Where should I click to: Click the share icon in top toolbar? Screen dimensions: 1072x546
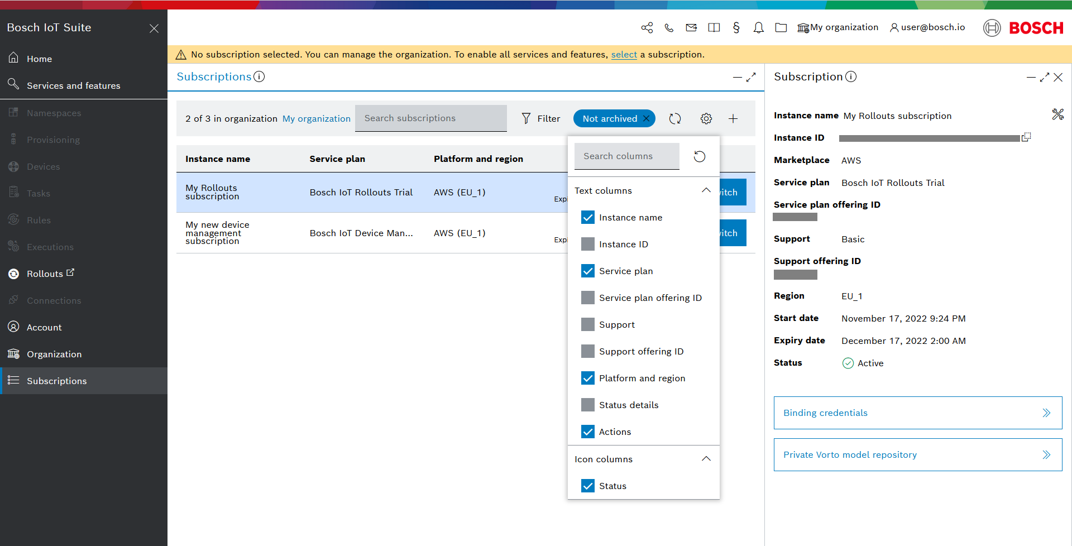pos(647,27)
